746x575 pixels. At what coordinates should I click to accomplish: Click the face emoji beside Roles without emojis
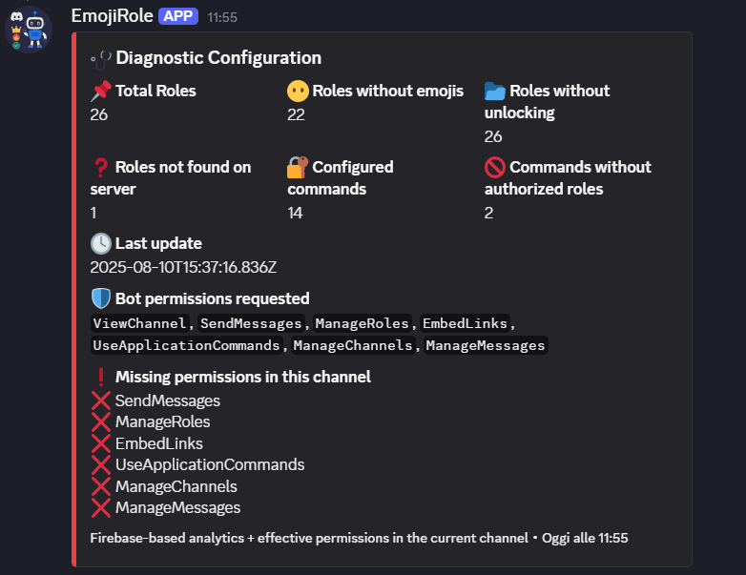299,92
